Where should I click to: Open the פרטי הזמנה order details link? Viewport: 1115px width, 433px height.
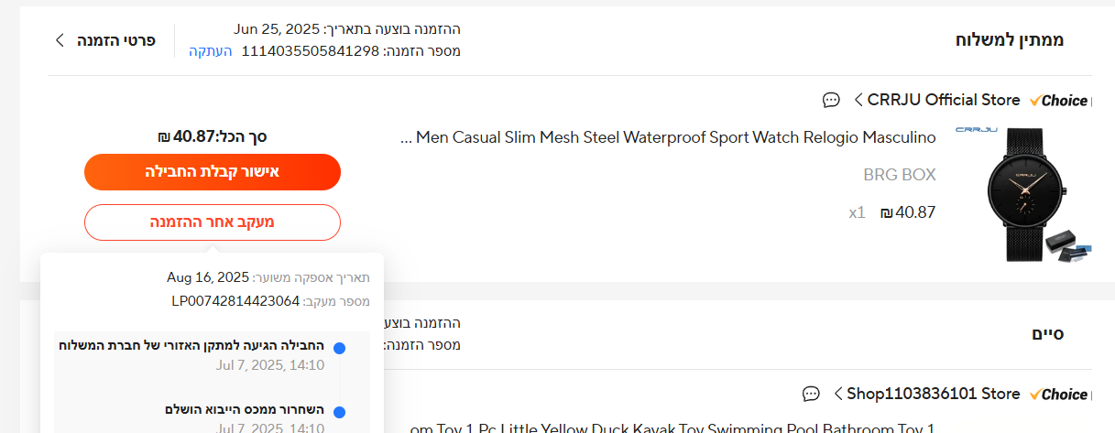115,40
